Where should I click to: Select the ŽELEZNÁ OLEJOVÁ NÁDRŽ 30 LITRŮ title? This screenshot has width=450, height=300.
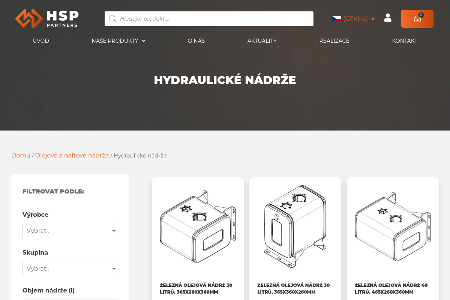196,288
